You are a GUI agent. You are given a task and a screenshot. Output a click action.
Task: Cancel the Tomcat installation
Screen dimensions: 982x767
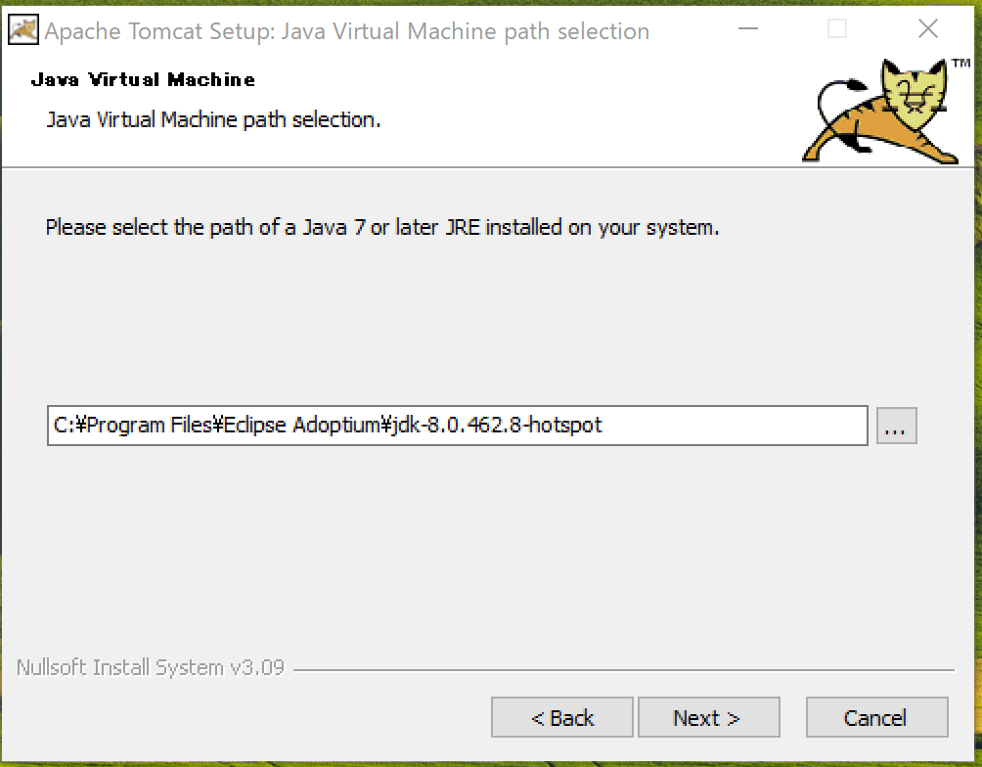(x=876, y=717)
